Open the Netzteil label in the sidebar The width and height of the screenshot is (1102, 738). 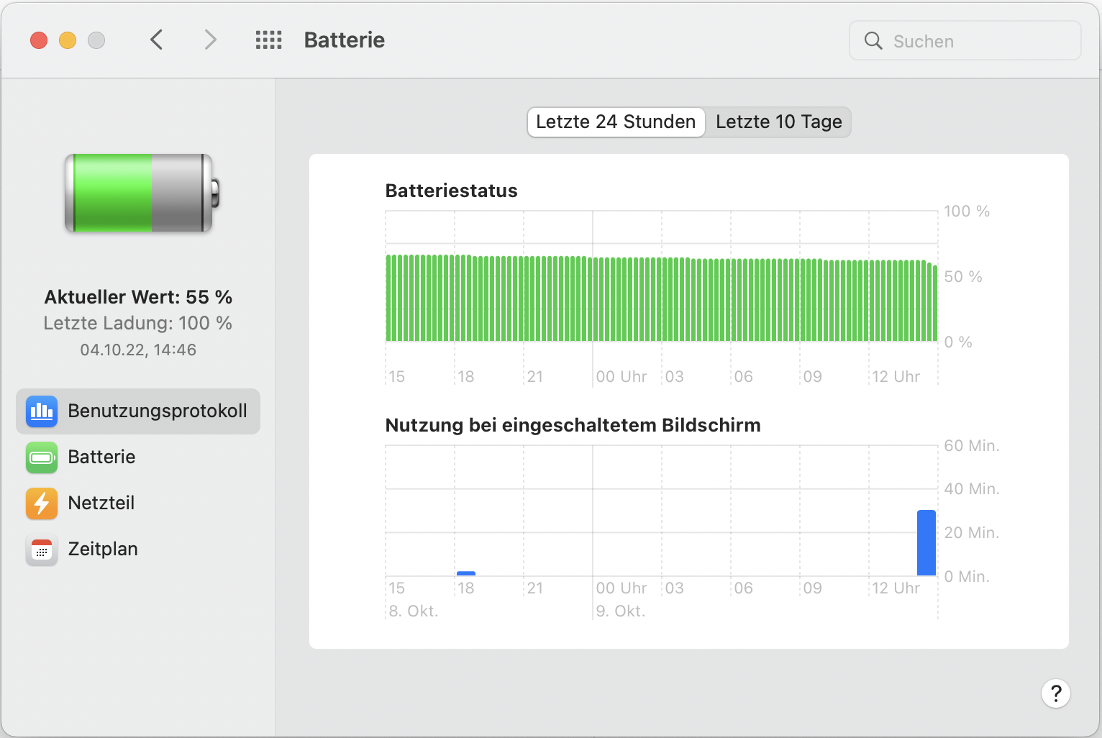pos(101,504)
